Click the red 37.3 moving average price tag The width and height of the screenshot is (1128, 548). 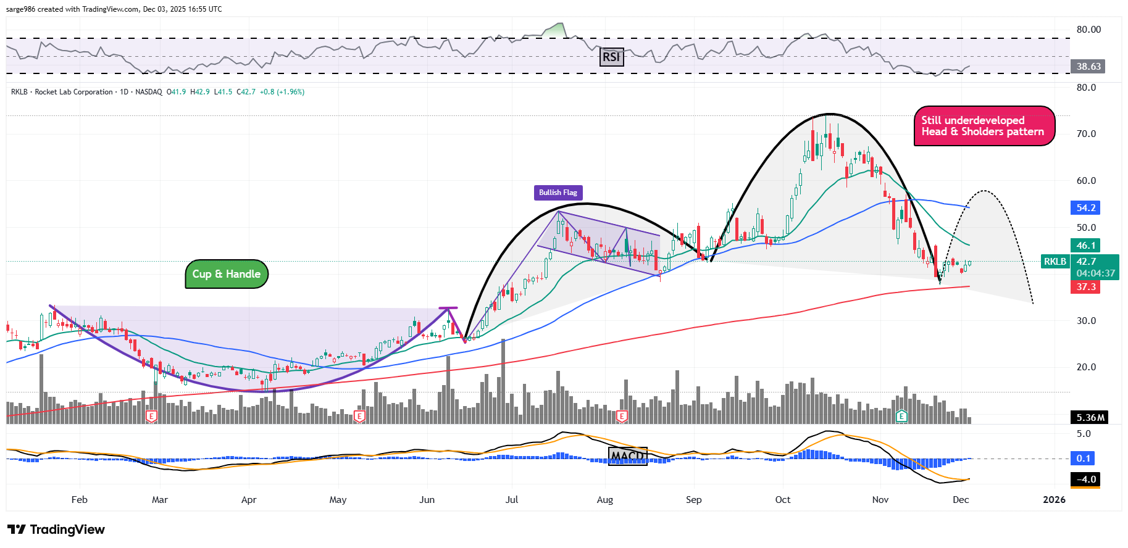(x=1085, y=287)
